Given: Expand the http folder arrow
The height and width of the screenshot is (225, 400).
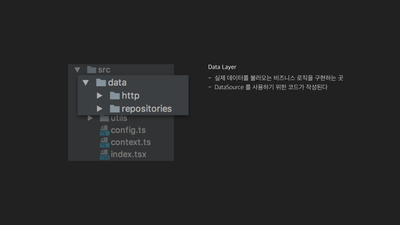Looking at the screenshot, I should [x=100, y=96].
